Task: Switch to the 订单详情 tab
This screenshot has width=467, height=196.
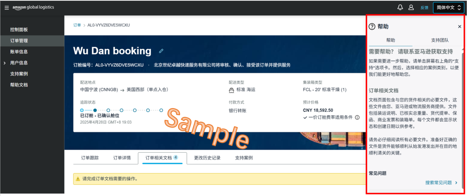Action: tap(122, 158)
